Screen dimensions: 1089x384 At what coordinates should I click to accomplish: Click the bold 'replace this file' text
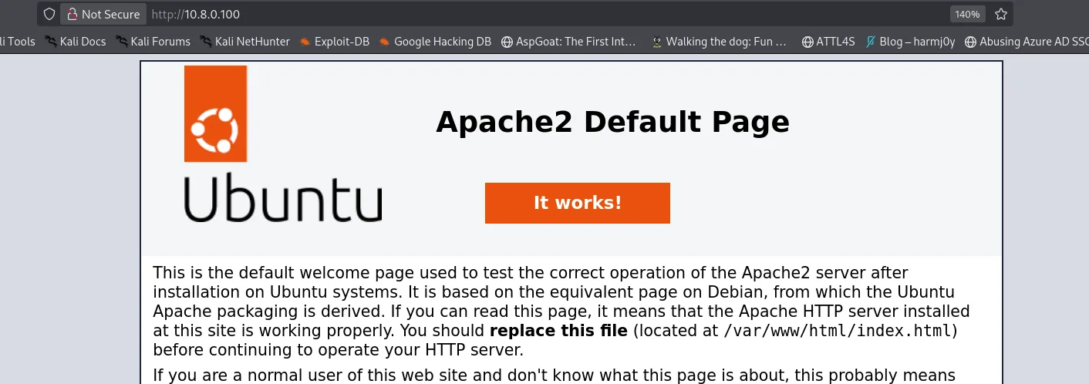tap(558, 332)
